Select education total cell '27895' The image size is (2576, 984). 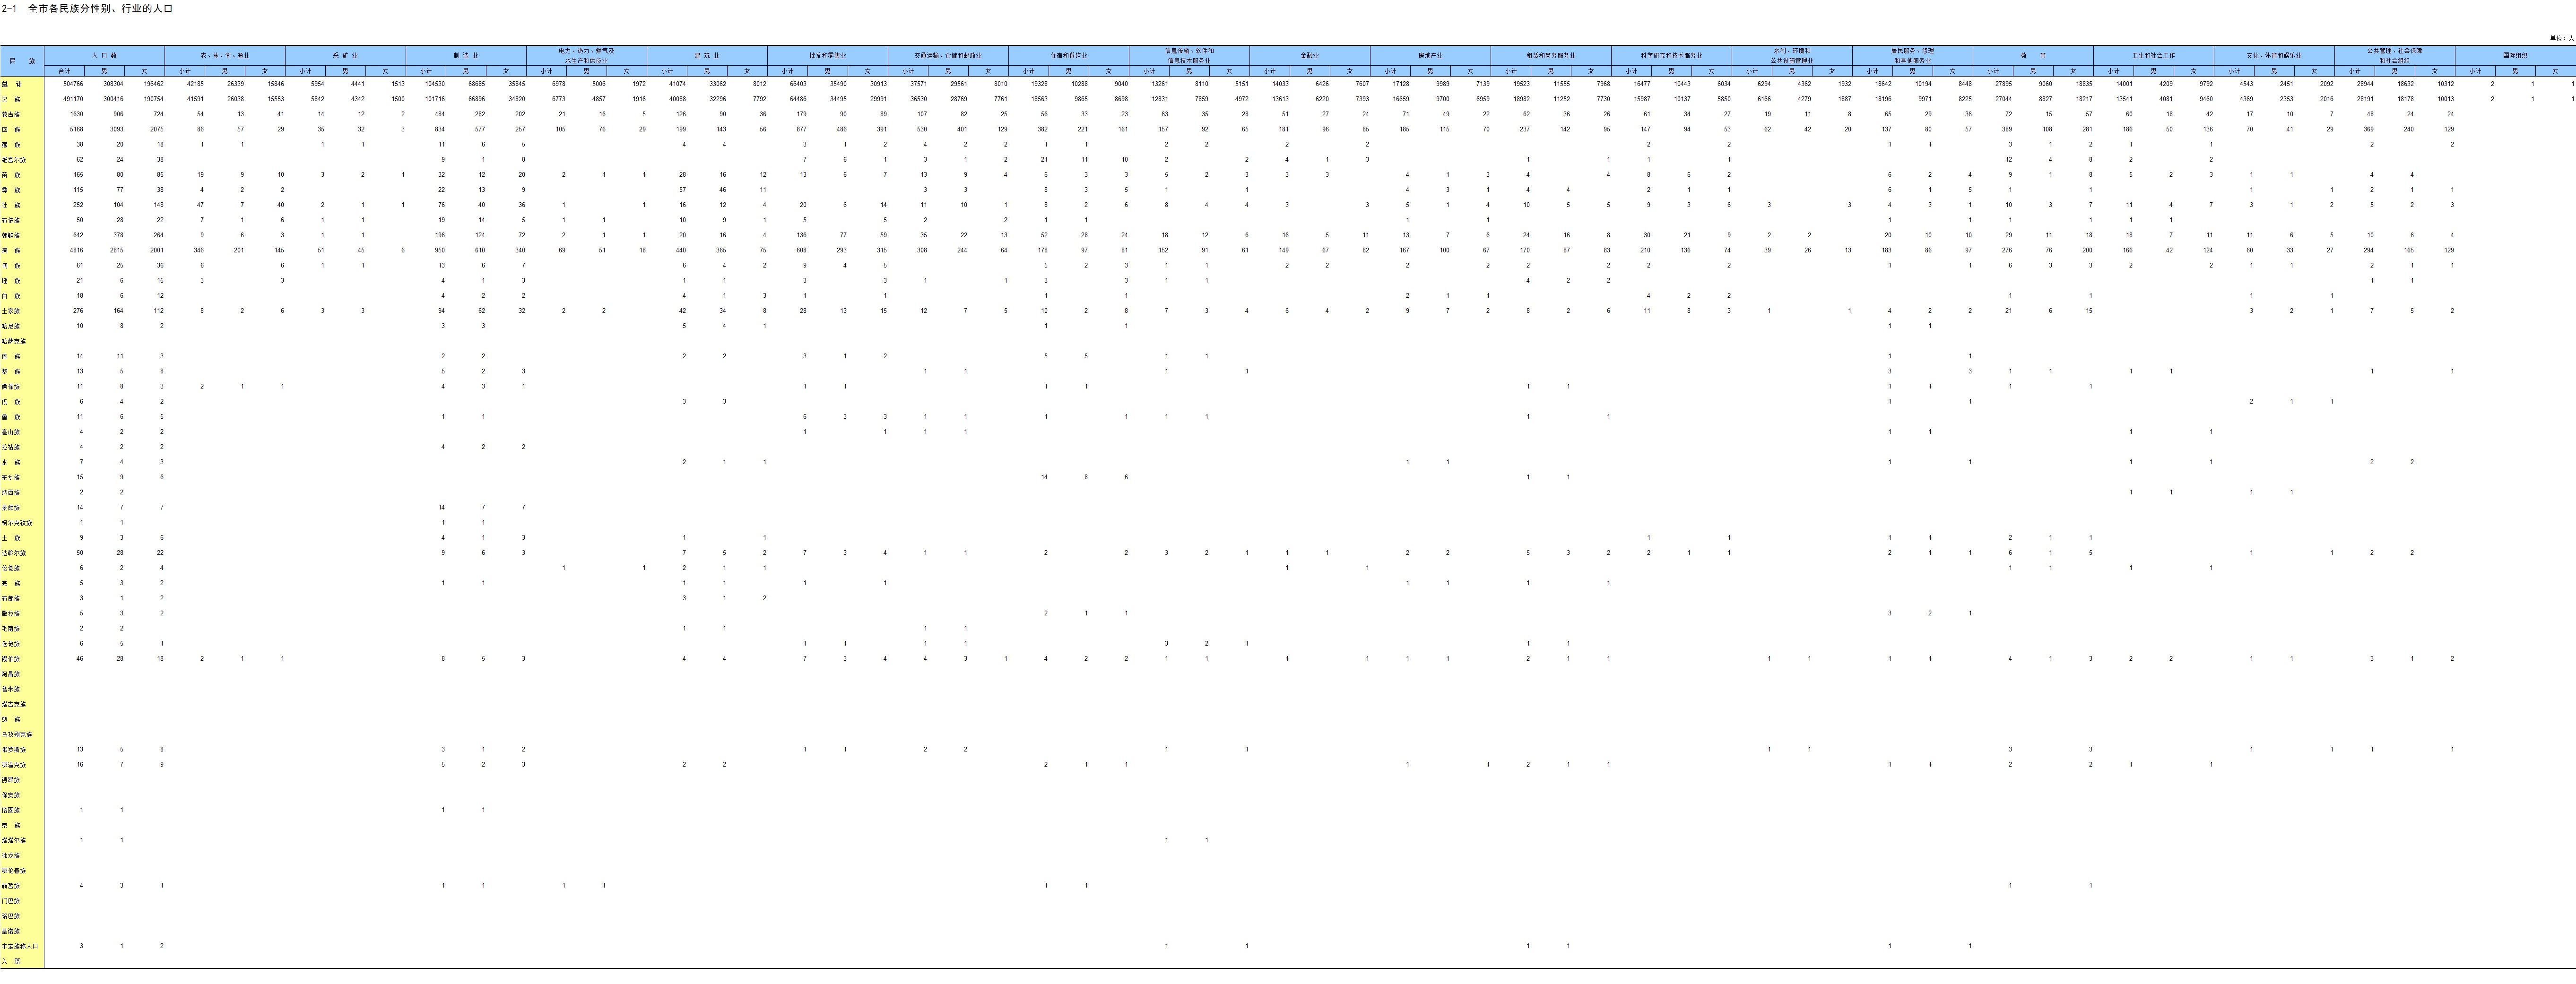(x=2003, y=84)
